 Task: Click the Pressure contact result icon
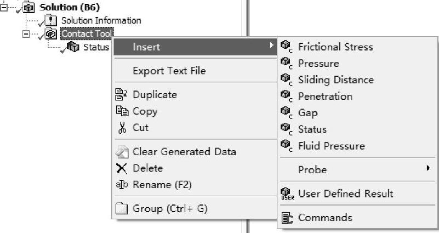[286, 64]
